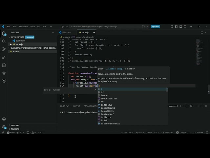Click Prettier in status bar
210x158 pixels.
(x=199, y=132)
